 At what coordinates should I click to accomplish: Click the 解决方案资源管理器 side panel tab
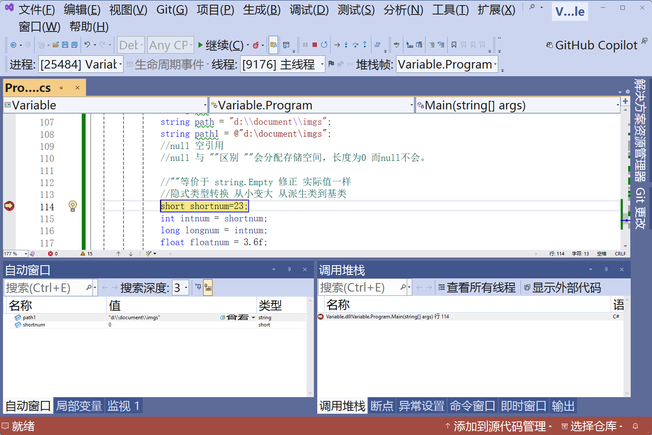click(x=640, y=130)
